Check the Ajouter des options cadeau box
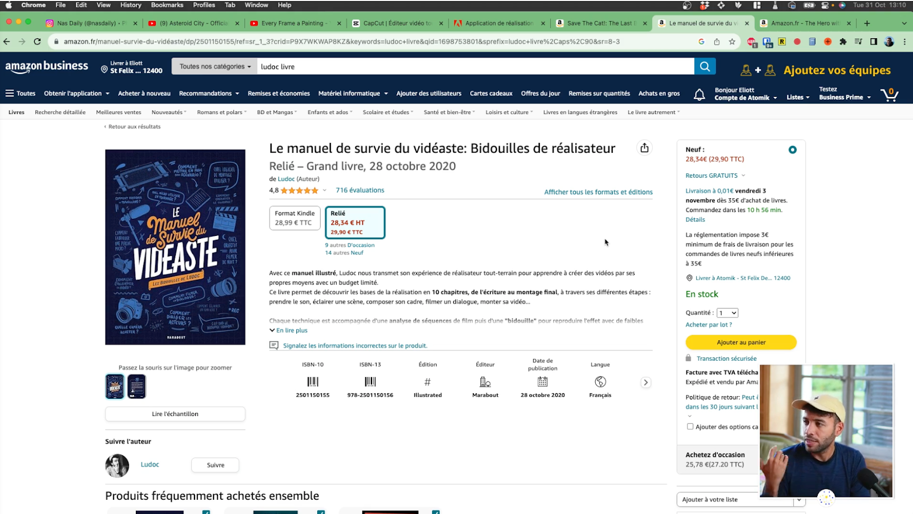913x514 pixels. (690, 426)
